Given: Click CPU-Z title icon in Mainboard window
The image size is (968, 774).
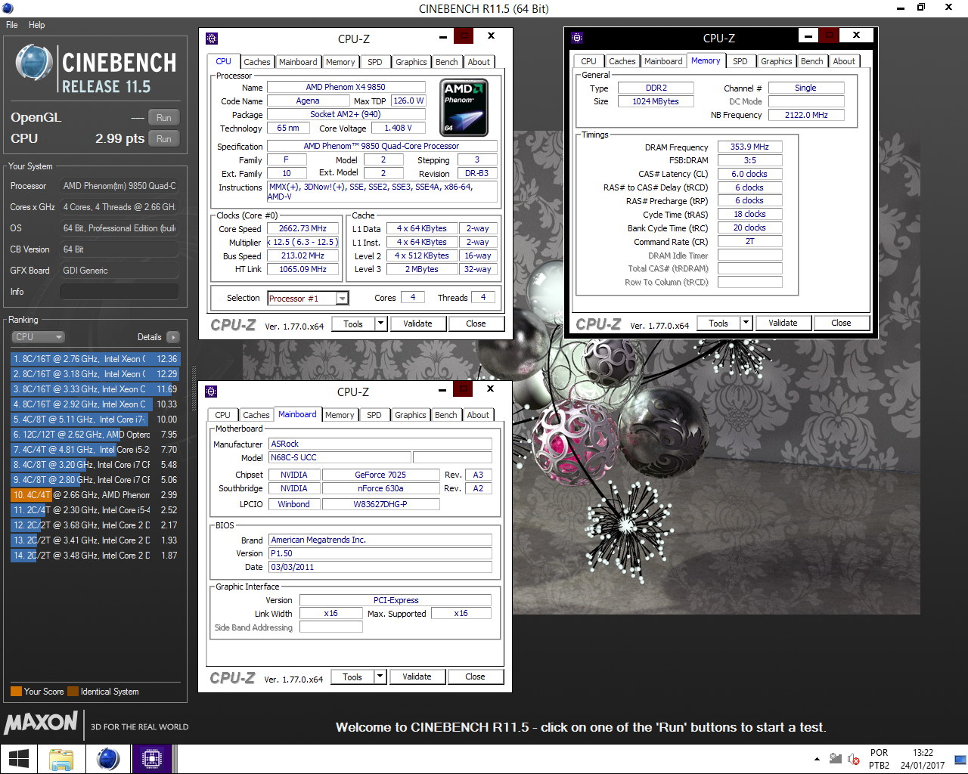Looking at the screenshot, I should click(x=211, y=391).
